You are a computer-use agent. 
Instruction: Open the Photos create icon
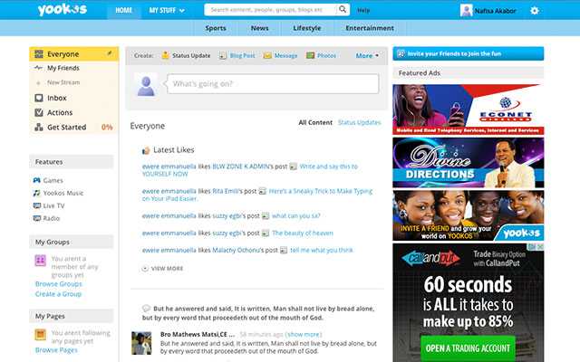pyautogui.click(x=311, y=55)
